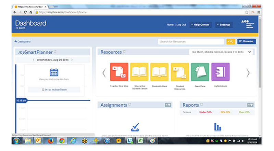Open the Chrome menu hamburger icon
This screenshot has width=274, height=151.
coord(259,12)
